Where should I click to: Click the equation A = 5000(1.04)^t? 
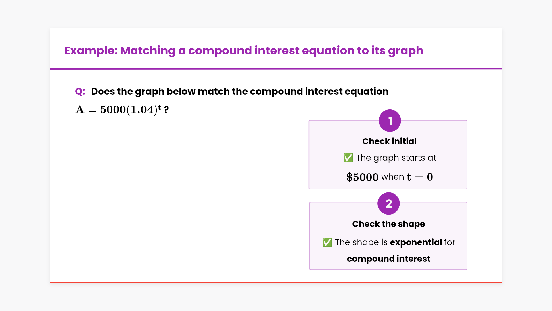(118, 110)
